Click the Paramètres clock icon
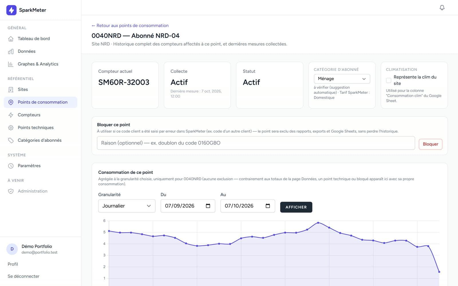This screenshot has height=286, width=458. (x=11, y=166)
